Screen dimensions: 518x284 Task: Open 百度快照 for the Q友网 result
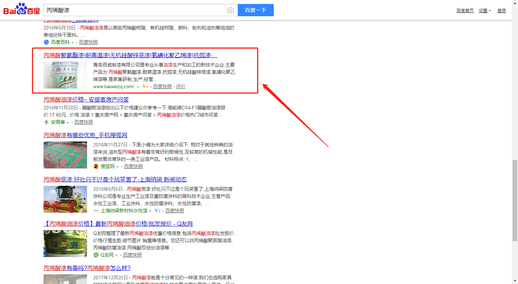pos(132,255)
